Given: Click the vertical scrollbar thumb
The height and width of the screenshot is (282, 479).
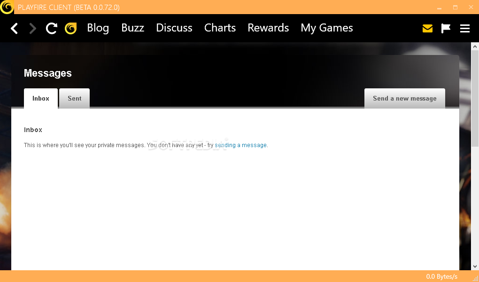Looking at the screenshot, I should (475, 99).
